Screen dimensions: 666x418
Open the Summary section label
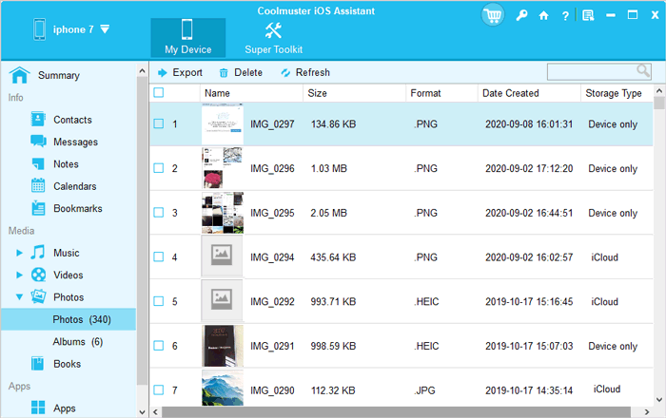coord(59,75)
